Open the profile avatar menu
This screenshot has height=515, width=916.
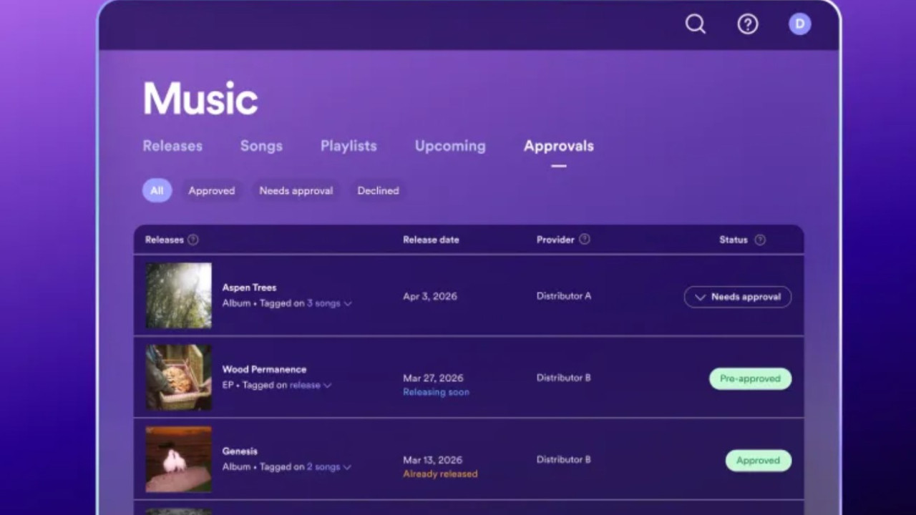(x=799, y=24)
